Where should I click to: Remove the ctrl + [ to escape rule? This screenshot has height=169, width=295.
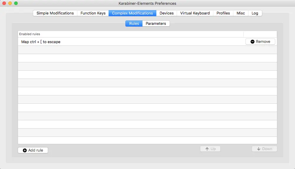point(260,42)
